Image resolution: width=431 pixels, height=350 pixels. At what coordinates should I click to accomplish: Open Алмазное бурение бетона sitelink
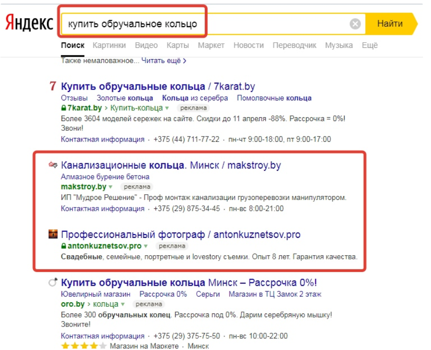coord(105,177)
